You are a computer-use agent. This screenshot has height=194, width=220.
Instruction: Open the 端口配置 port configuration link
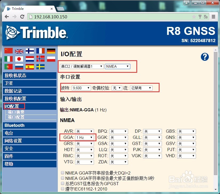(x=16, y=117)
